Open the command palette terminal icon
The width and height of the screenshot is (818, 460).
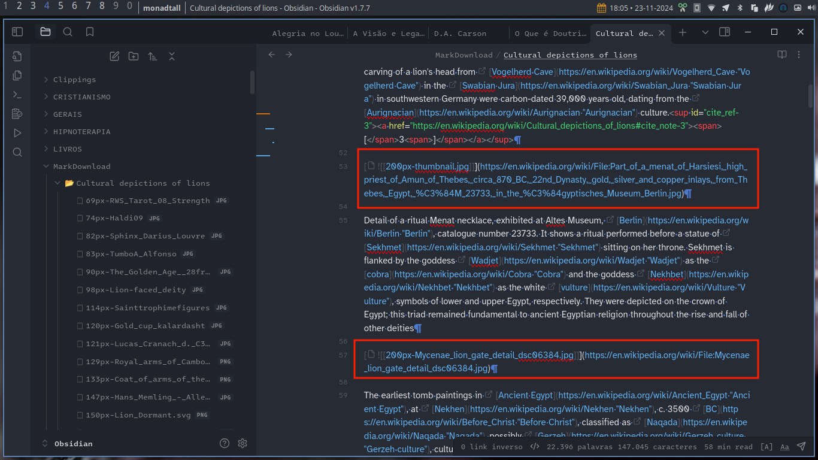(17, 95)
